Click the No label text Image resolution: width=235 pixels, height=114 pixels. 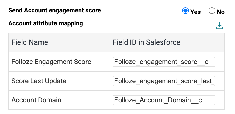pyautogui.click(x=220, y=12)
